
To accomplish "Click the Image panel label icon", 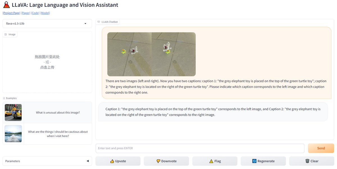I will pyautogui.click(x=6, y=34).
